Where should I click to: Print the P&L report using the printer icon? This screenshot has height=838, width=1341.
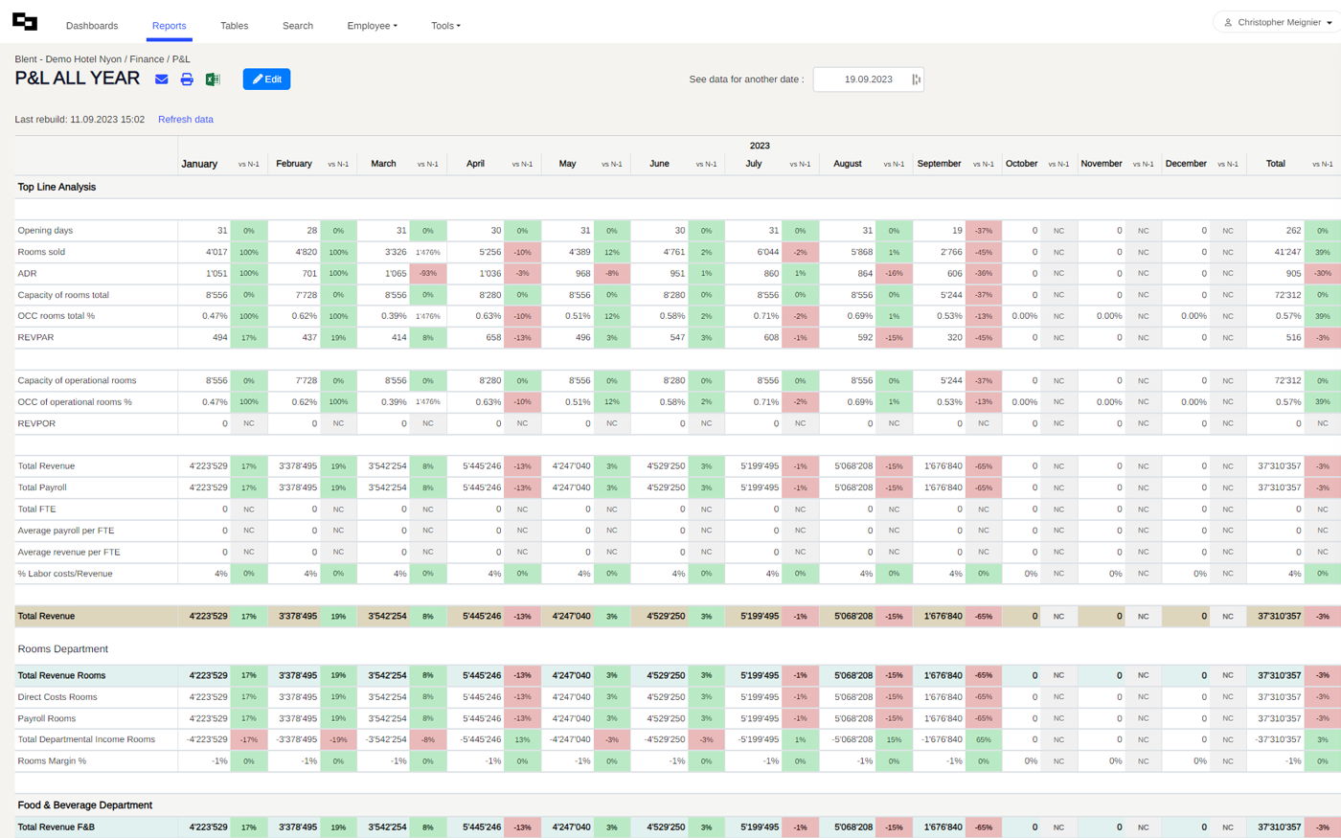[187, 79]
